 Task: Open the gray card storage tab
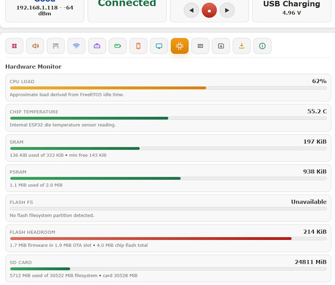[200, 46]
